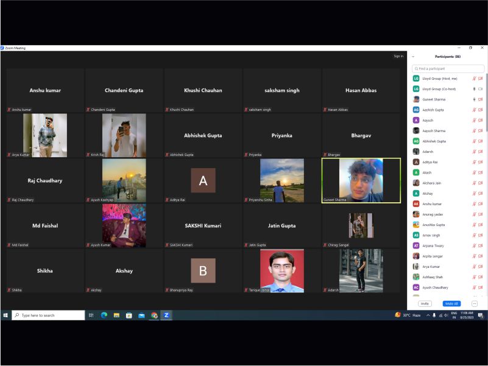Screen dimensions: 488x366
Task: Click in Windows taskbar search box
Action: tap(48, 315)
